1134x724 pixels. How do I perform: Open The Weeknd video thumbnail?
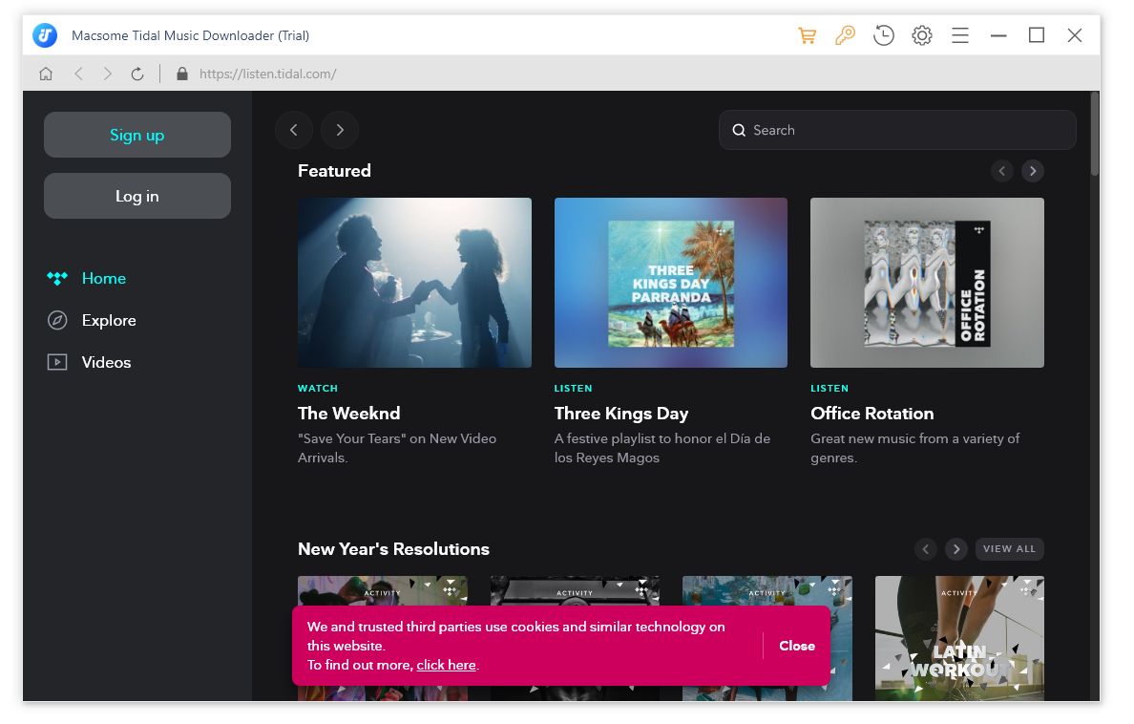tap(414, 283)
